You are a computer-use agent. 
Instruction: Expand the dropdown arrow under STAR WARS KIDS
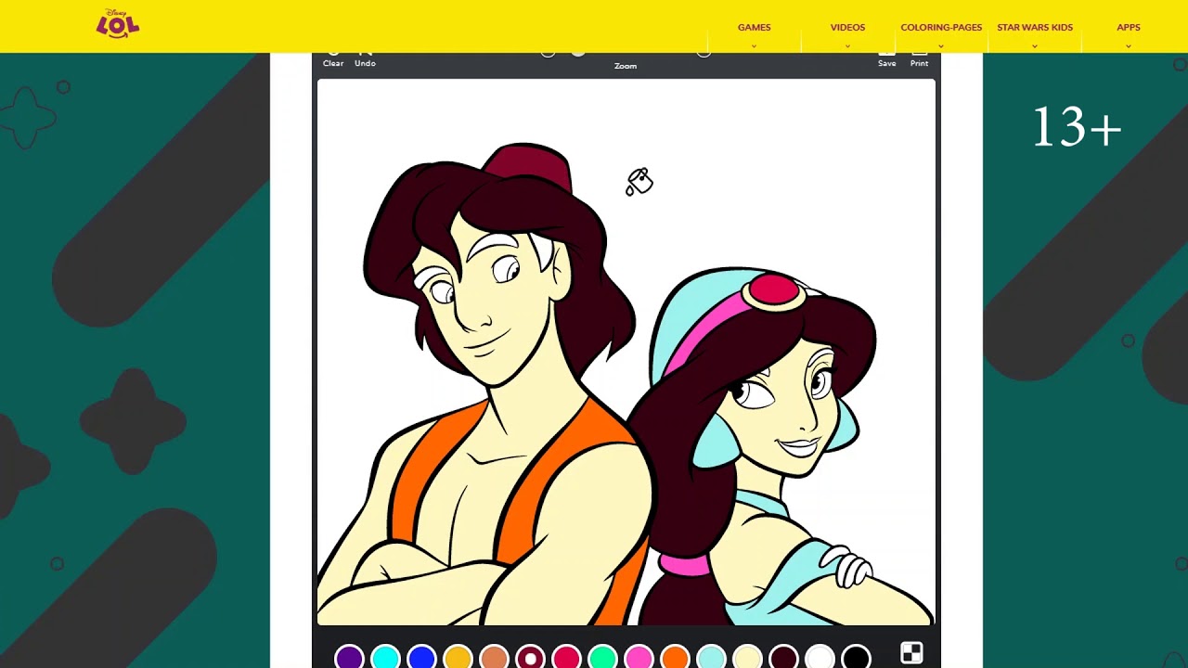tap(1035, 46)
